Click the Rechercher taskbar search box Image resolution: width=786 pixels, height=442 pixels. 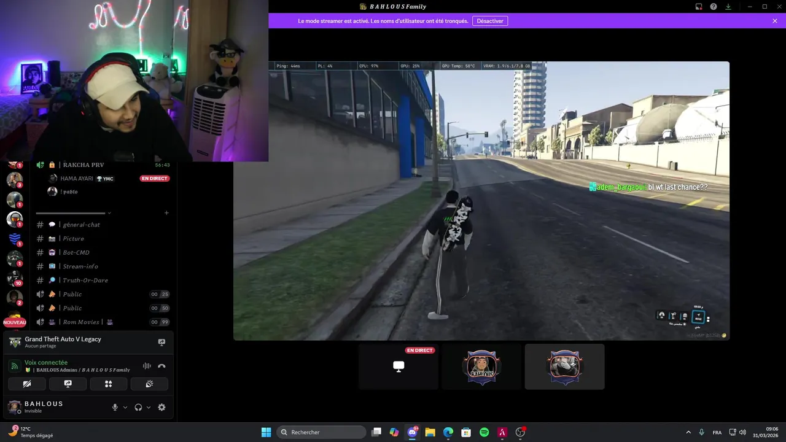320,432
